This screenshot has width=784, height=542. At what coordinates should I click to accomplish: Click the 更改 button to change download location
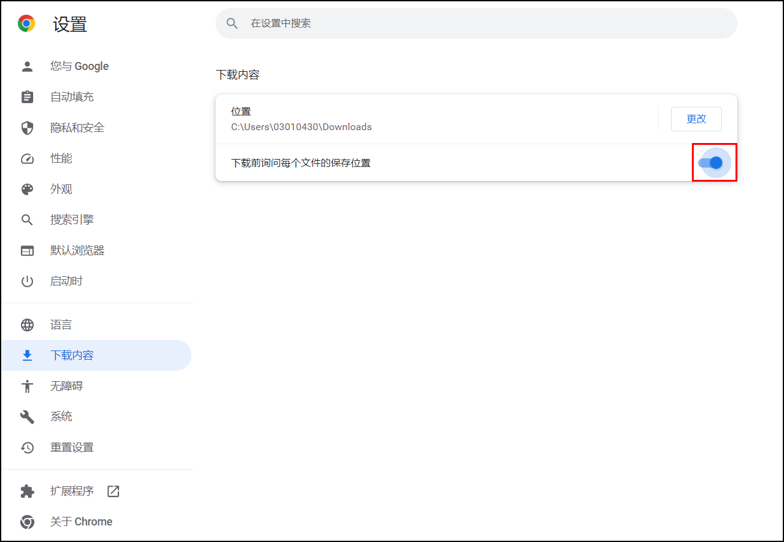point(696,118)
